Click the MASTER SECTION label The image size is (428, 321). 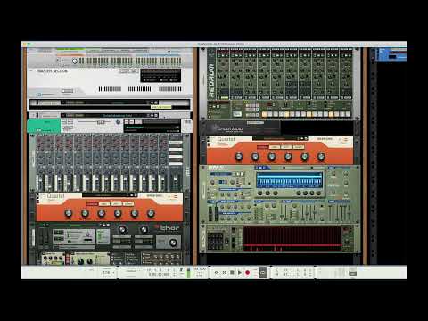click(x=53, y=70)
